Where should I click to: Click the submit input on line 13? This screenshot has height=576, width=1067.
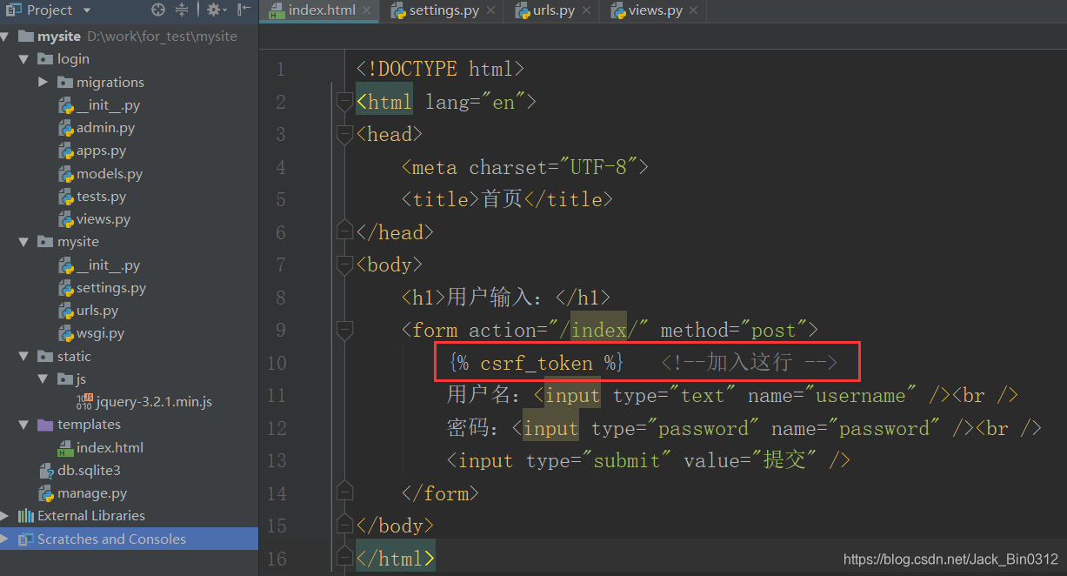648,461
